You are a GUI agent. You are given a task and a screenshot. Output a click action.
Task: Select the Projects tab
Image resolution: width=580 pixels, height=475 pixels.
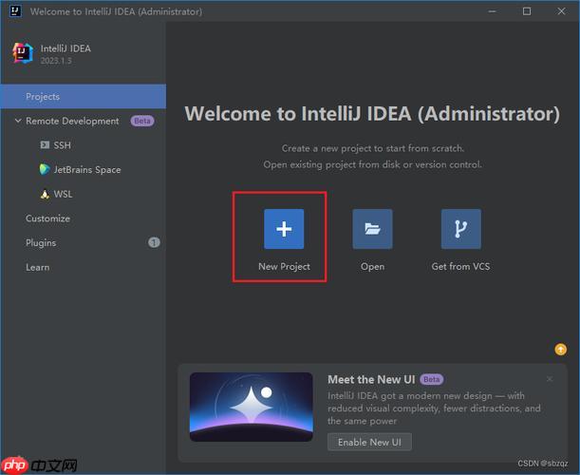(x=84, y=96)
